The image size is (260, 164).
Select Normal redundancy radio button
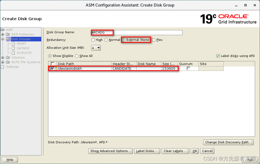106,40
